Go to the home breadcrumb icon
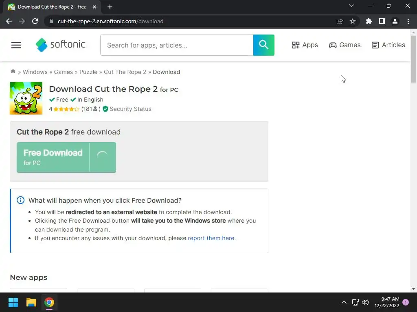Viewport: 417px width, 312px height. coord(13,71)
